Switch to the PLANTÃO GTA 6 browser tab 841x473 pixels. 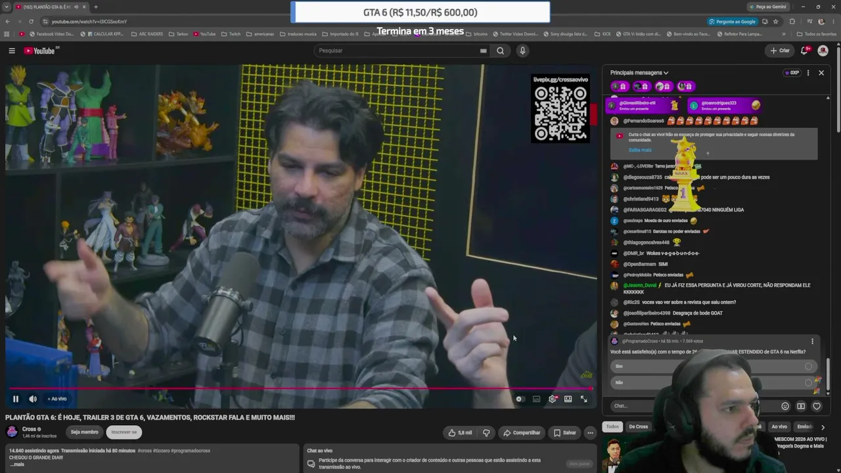(50, 7)
